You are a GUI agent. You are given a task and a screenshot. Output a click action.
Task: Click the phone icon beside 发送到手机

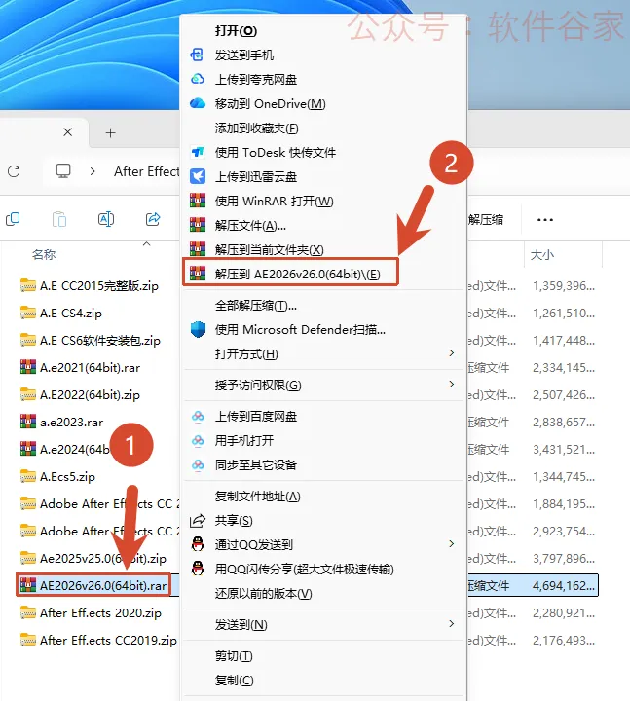click(x=197, y=55)
